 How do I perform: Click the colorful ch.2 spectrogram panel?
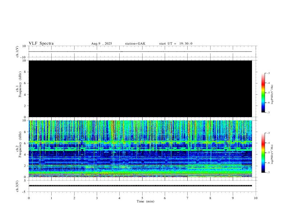(140, 148)
